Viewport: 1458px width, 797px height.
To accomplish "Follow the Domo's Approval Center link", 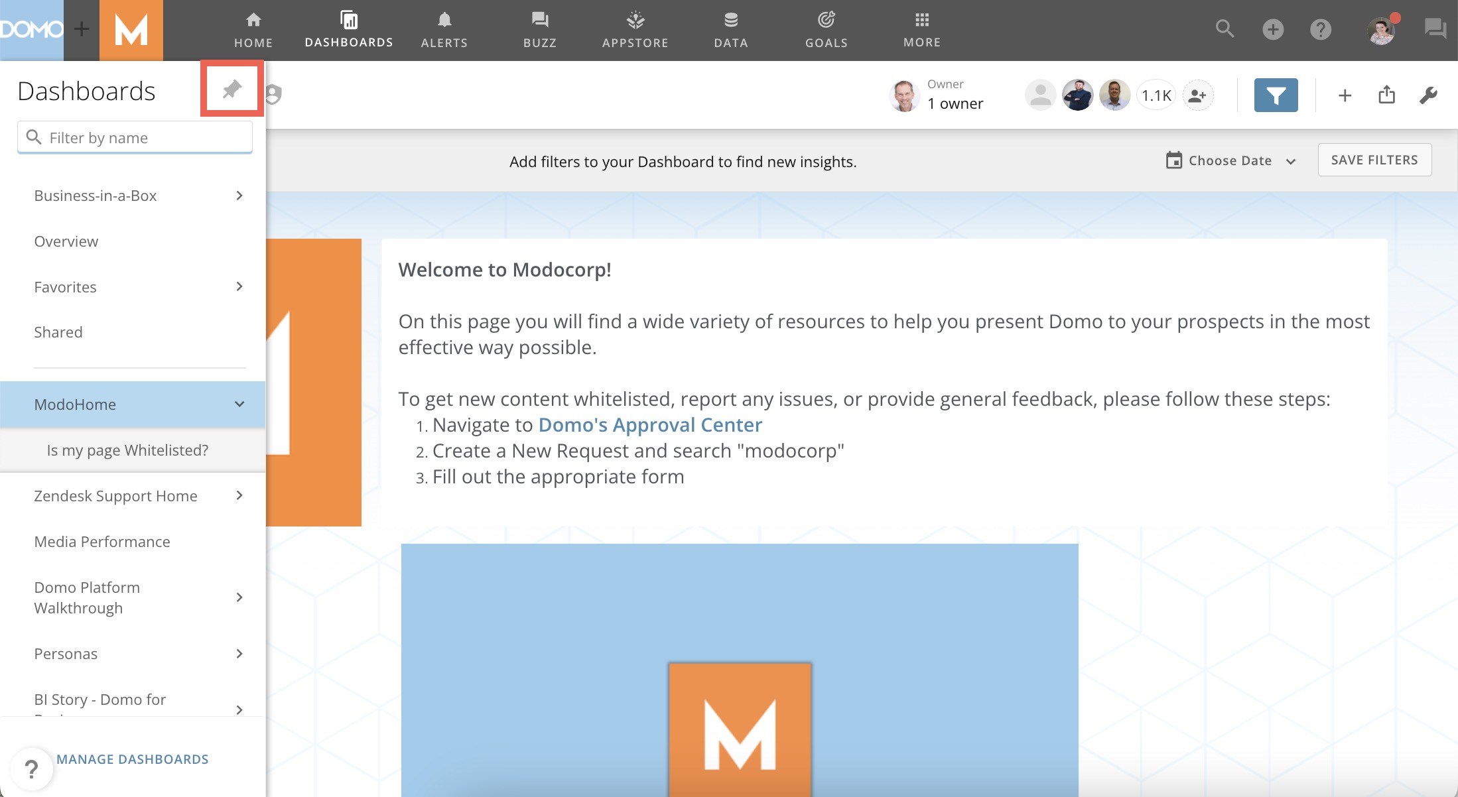I will pyautogui.click(x=650, y=424).
